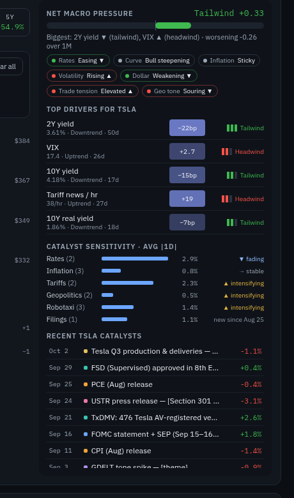Click the Geopolitics intensifying indicator
Screen dimensions: 294x498
(x=244, y=296)
